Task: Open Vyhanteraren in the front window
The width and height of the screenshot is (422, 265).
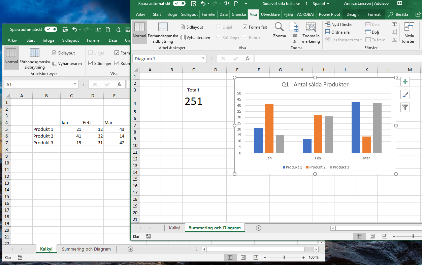Action: (195, 38)
